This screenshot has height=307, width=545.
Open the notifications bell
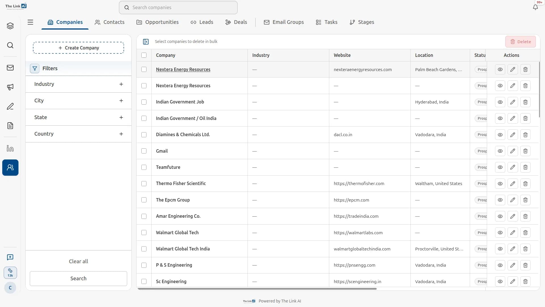[535, 7]
